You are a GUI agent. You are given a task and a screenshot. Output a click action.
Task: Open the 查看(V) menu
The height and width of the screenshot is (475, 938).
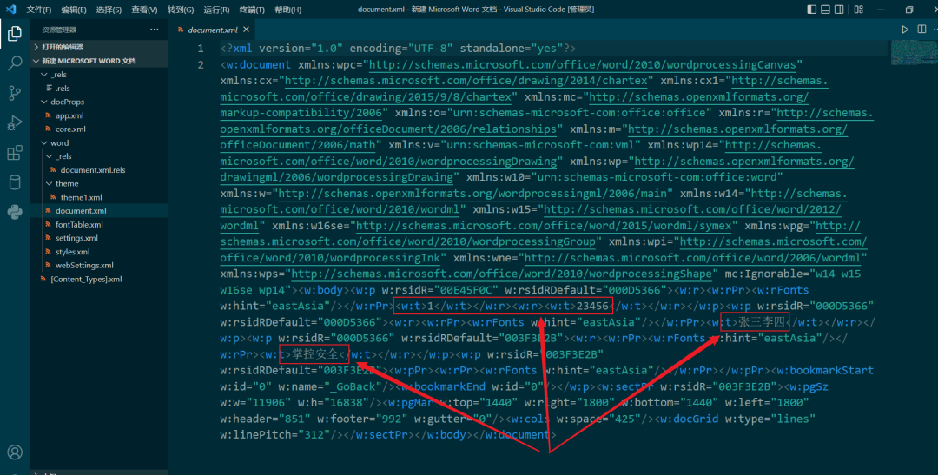pos(144,10)
